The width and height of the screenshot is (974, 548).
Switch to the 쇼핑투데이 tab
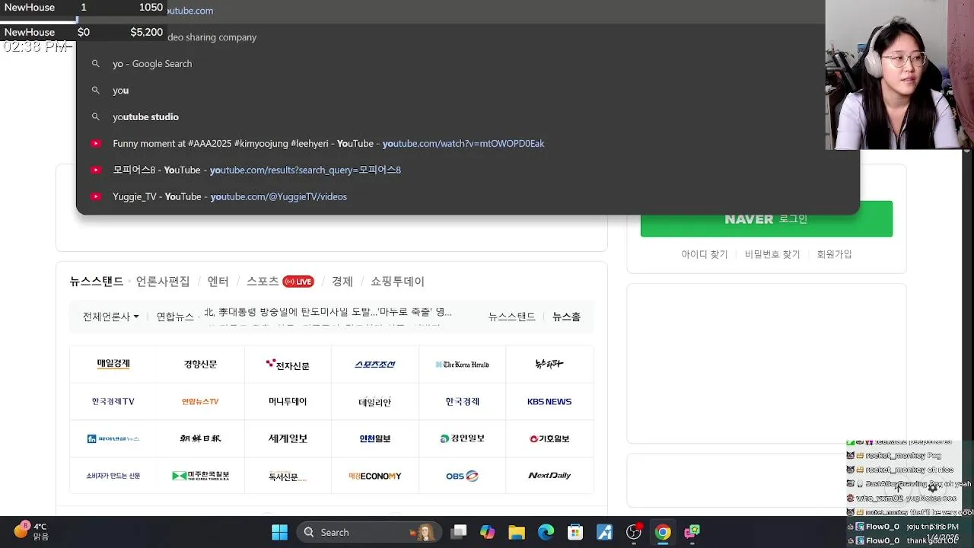(x=397, y=282)
